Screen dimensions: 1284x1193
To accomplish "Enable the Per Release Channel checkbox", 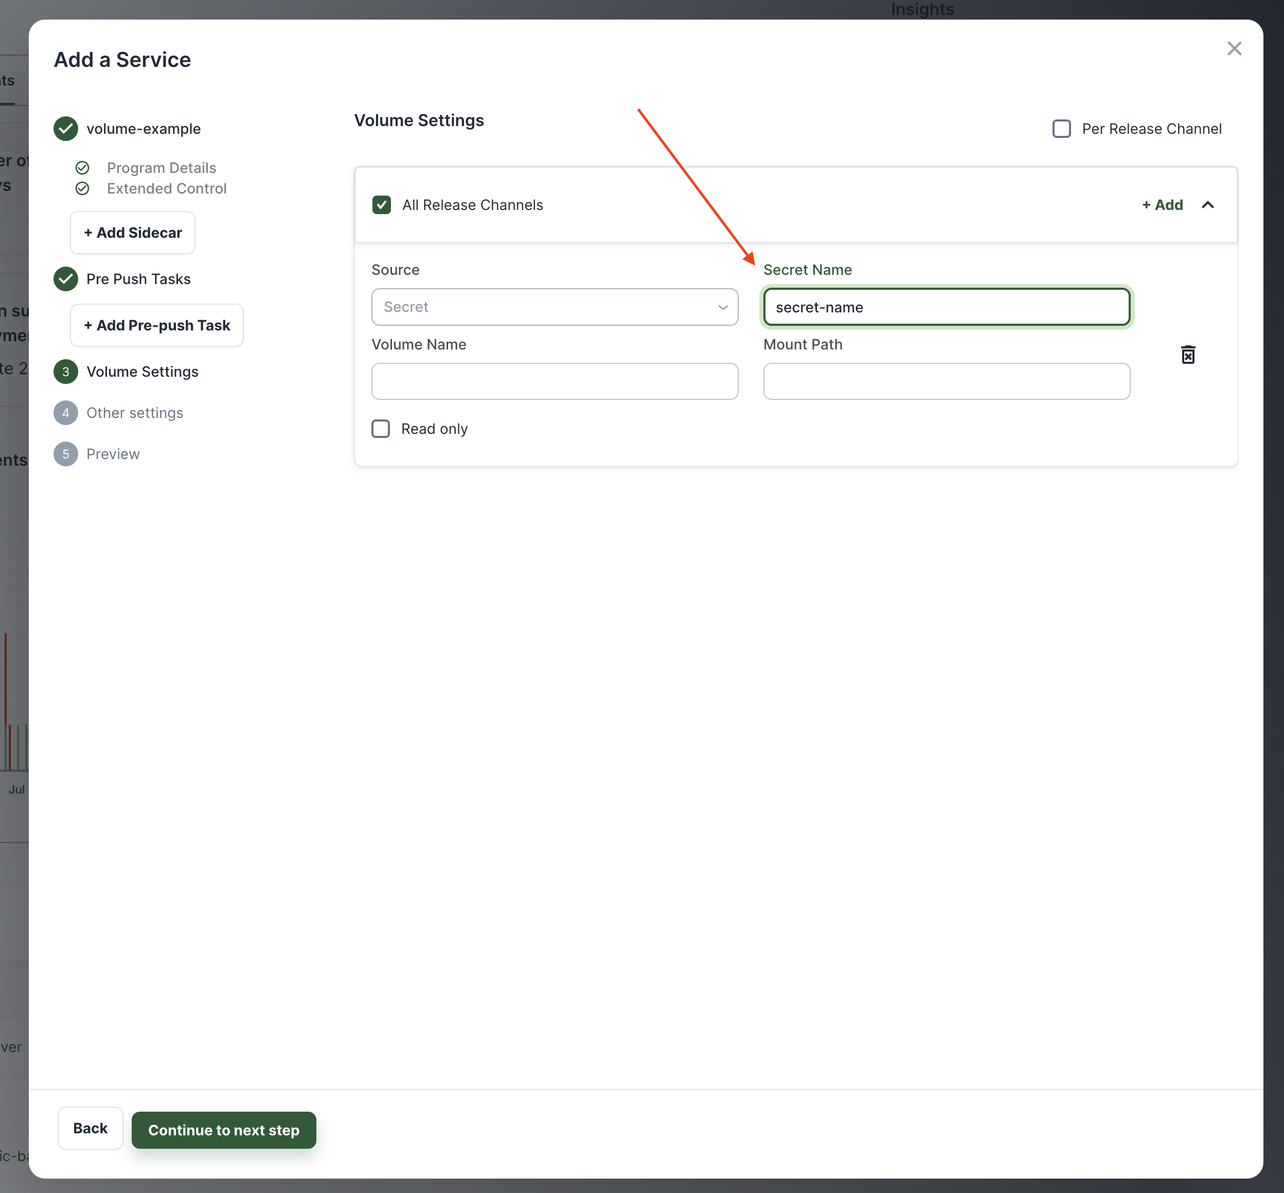I will [1061, 129].
